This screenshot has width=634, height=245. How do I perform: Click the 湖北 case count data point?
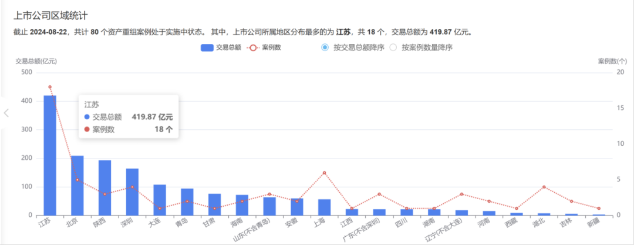[x=544, y=187]
